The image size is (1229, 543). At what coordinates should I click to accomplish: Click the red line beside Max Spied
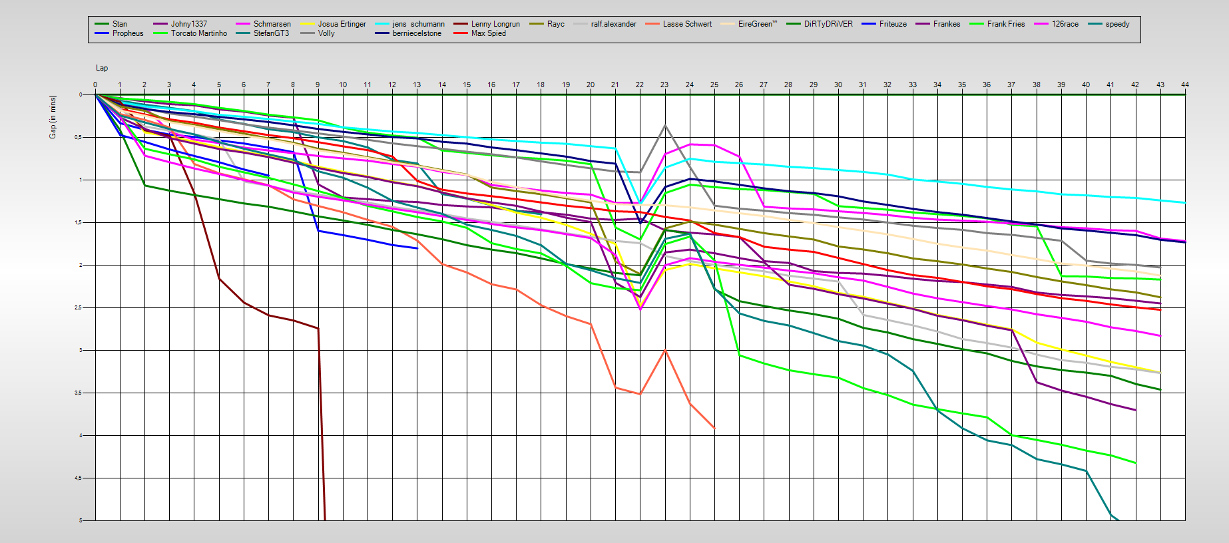point(461,33)
